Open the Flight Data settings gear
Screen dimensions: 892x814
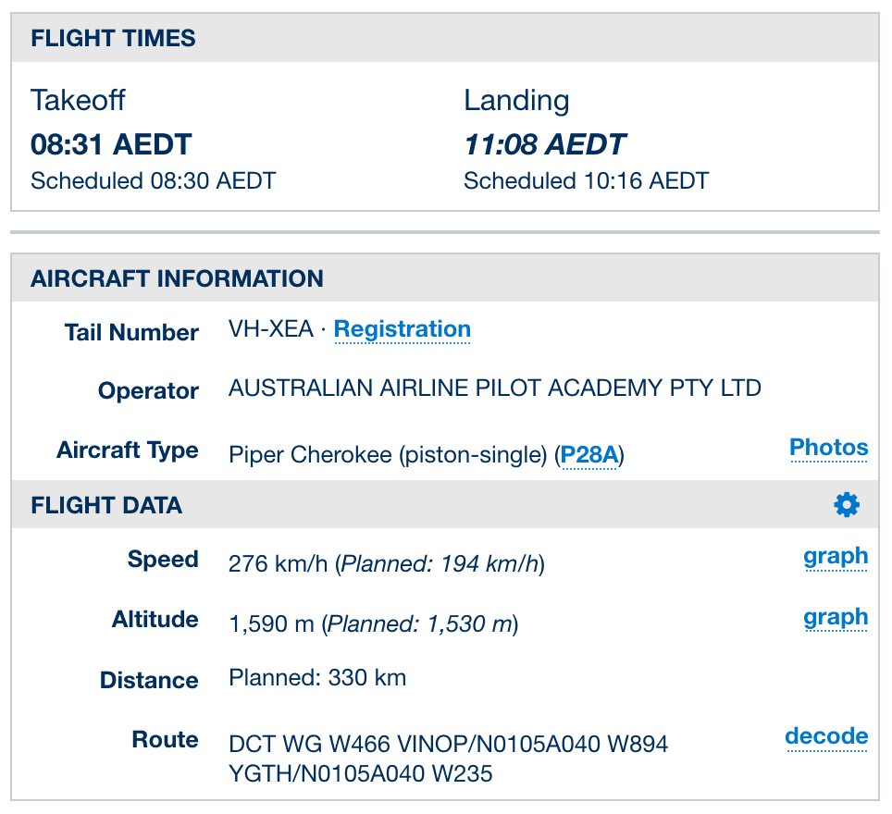(x=846, y=504)
